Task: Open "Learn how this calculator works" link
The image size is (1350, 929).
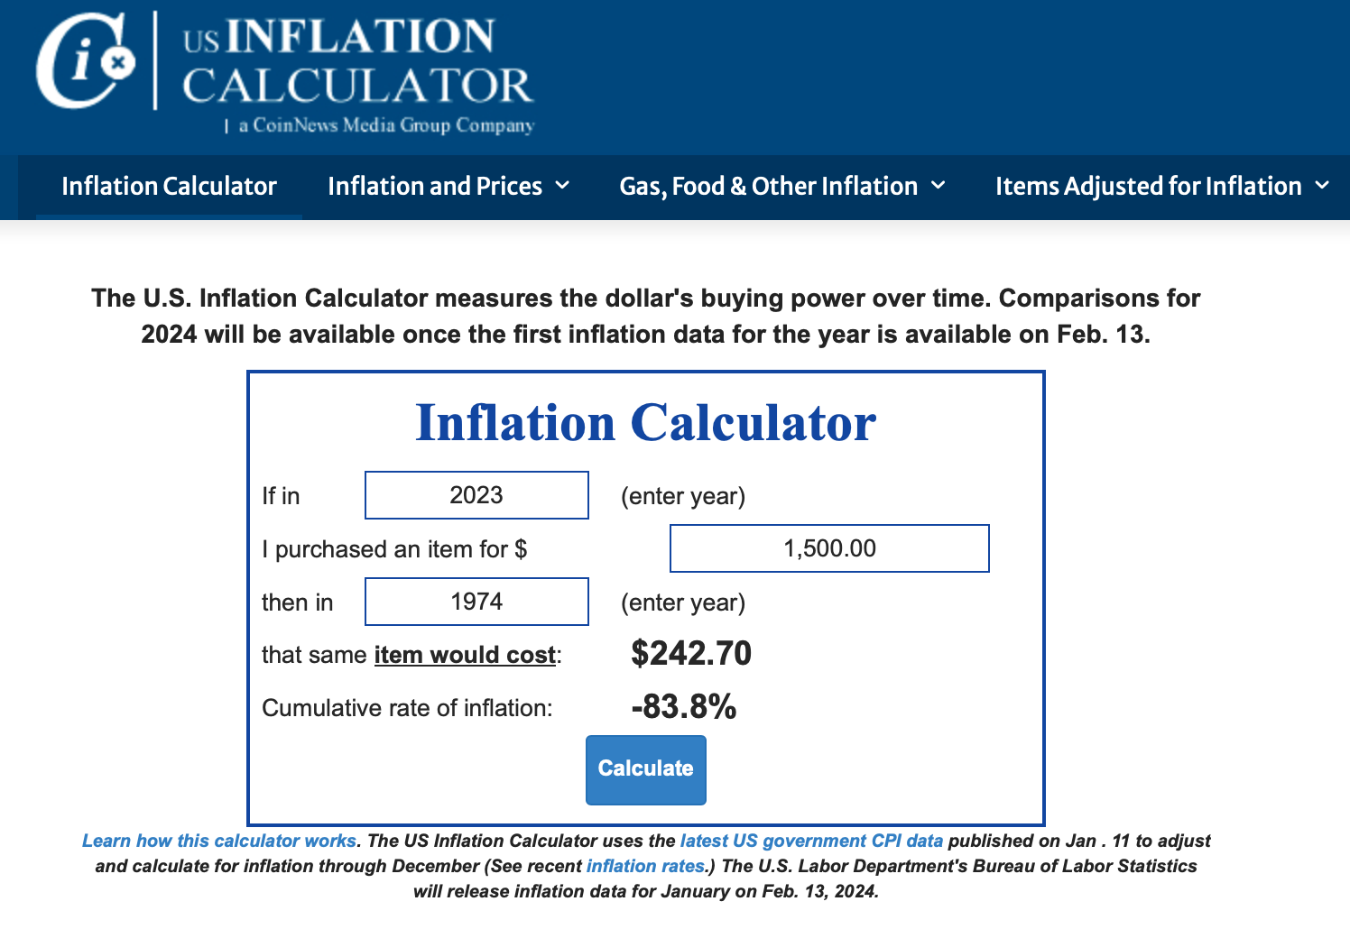Action: [x=219, y=841]
